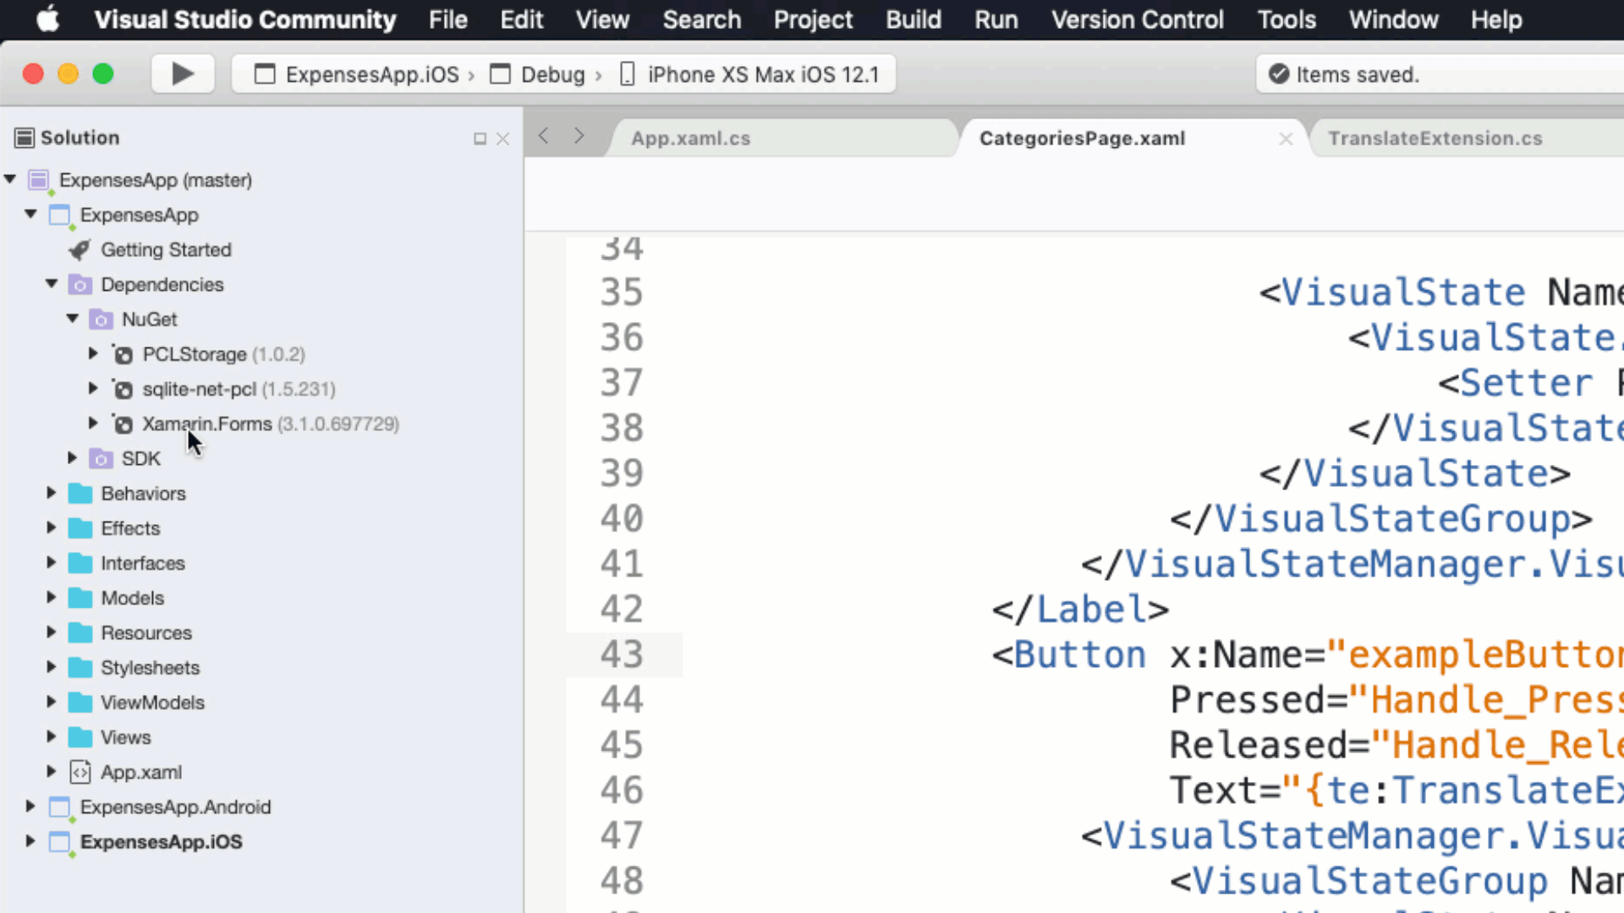Screen dimensions: 1624x913
Task: Click the Interfaces folder icon
Action: (80, 563)
